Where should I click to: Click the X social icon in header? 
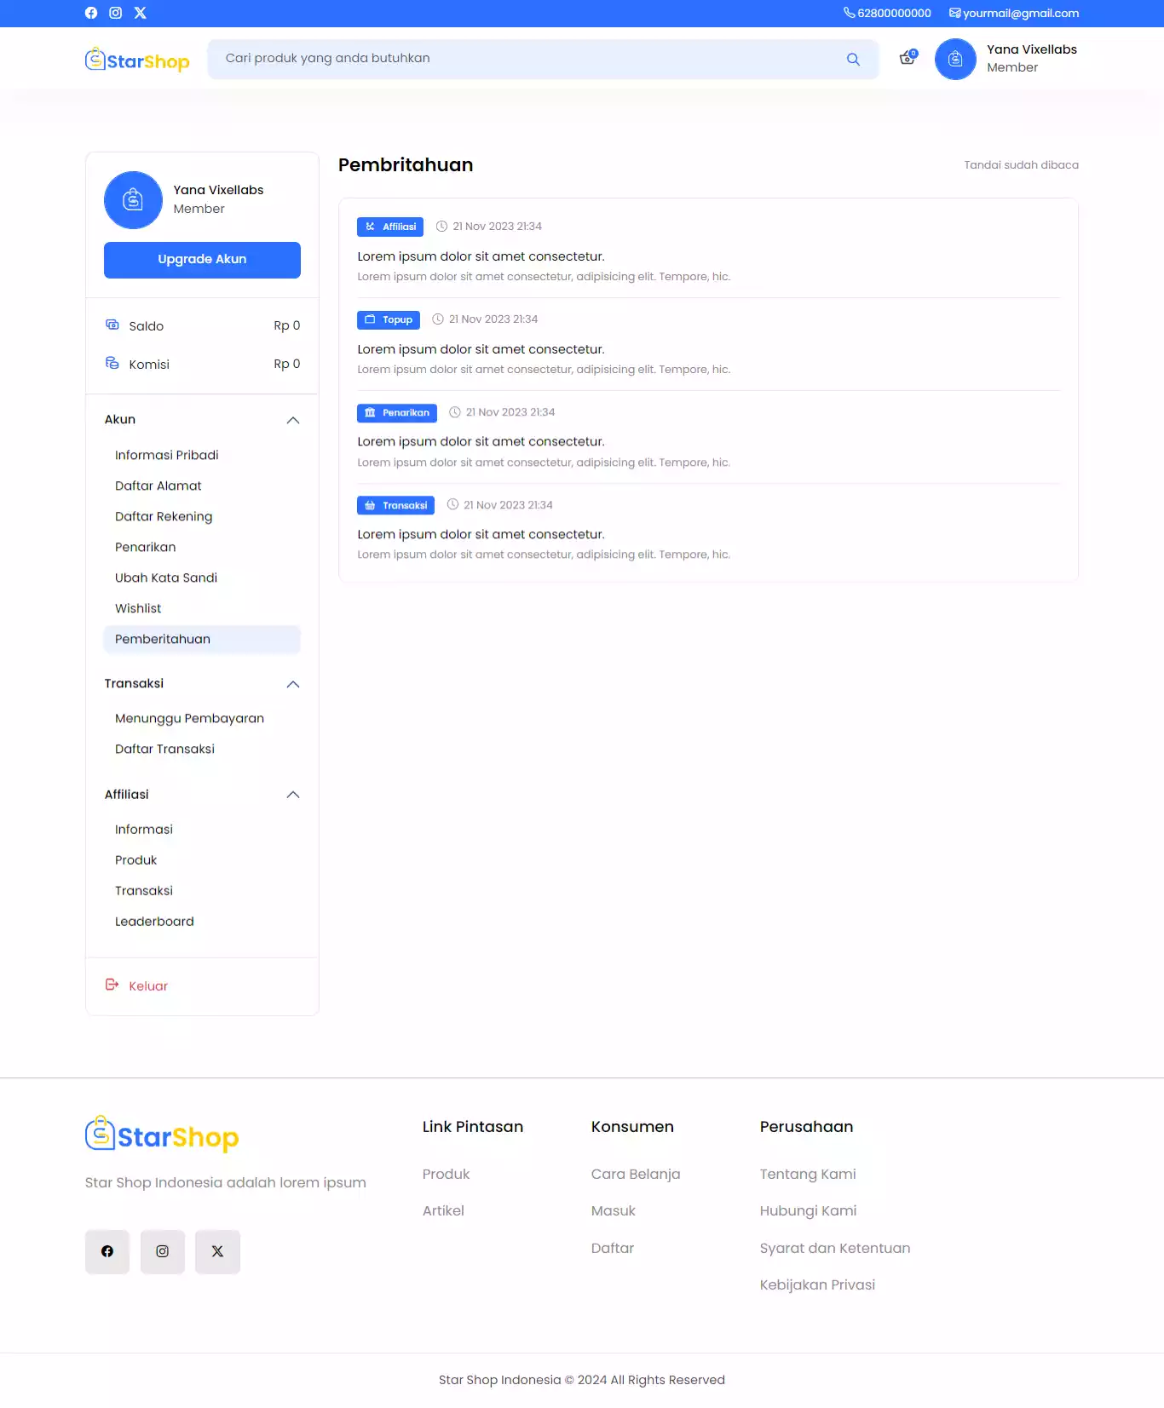tap(141, 13)
